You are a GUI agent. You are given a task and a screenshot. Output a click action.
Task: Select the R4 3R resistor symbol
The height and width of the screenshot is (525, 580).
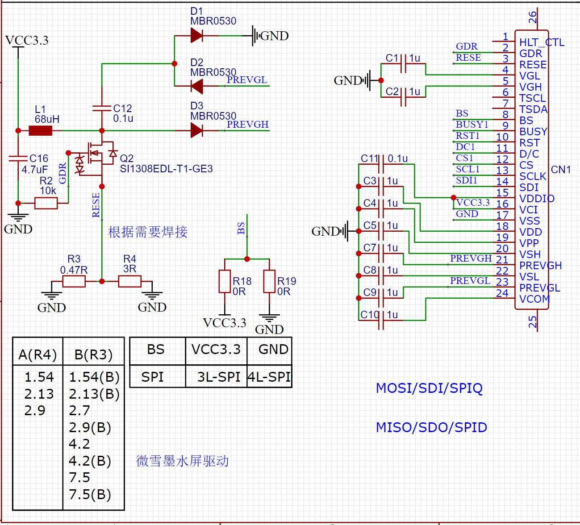point(130,281)
